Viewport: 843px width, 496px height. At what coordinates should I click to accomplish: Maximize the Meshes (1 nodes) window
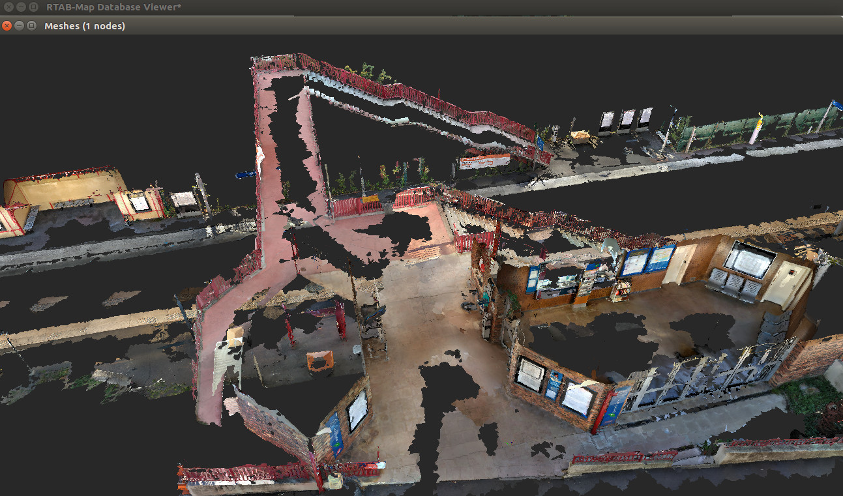[31, 25]
